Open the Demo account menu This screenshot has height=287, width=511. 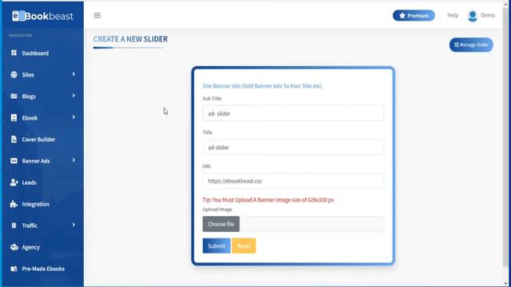coord(488,15)
